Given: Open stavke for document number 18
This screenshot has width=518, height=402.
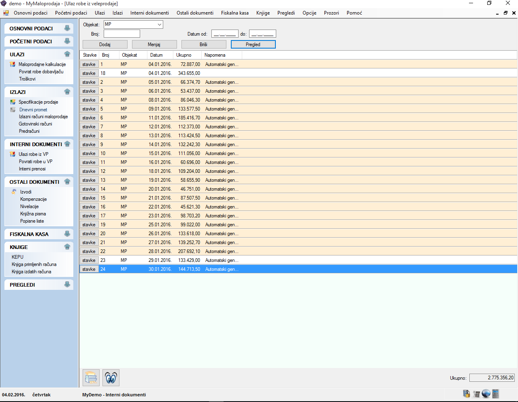Looking at the screenshot, I should point(89,73).
